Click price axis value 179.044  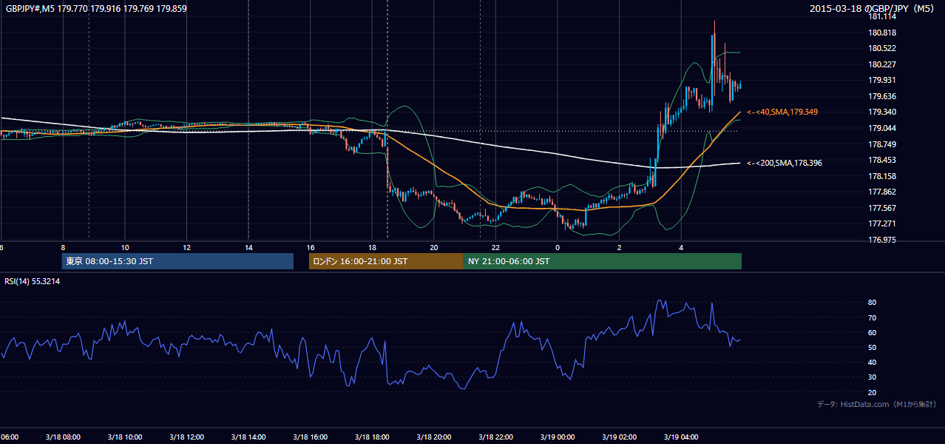(x=883, y=128)
